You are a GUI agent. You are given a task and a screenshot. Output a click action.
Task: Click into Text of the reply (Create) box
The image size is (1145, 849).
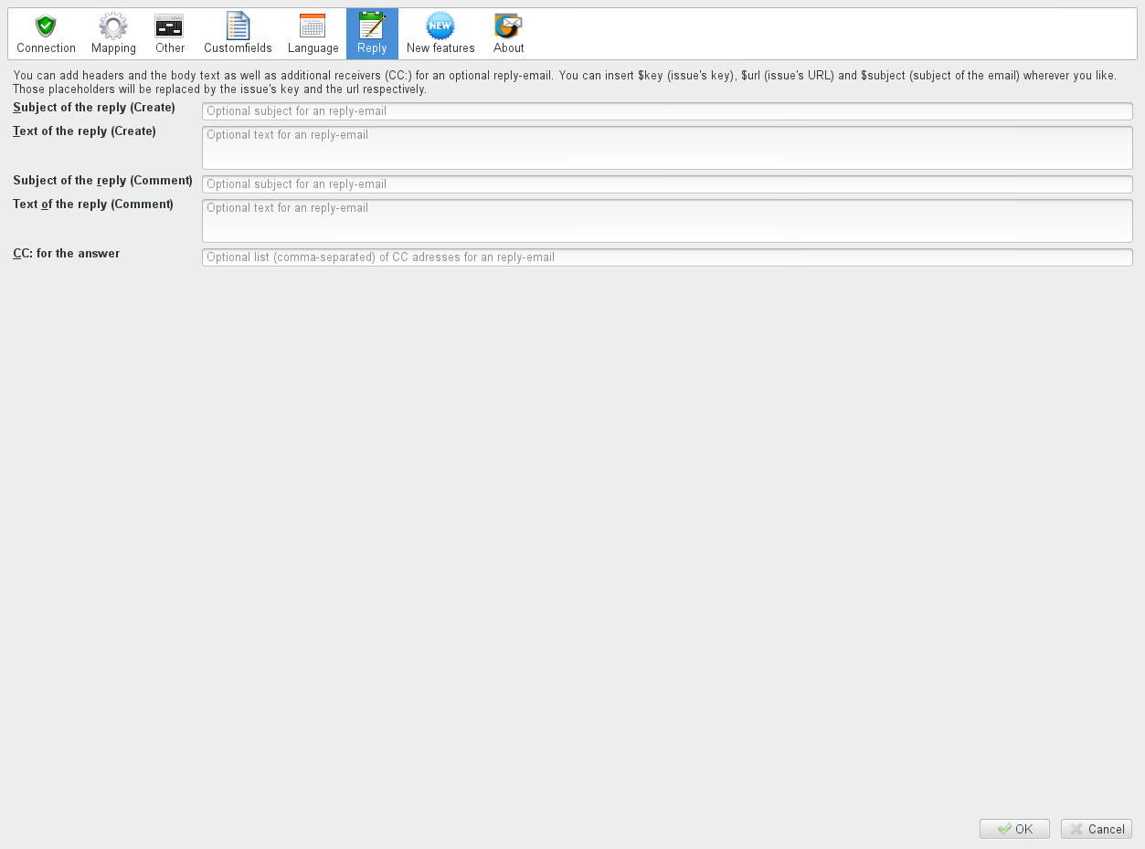(667, 148)
